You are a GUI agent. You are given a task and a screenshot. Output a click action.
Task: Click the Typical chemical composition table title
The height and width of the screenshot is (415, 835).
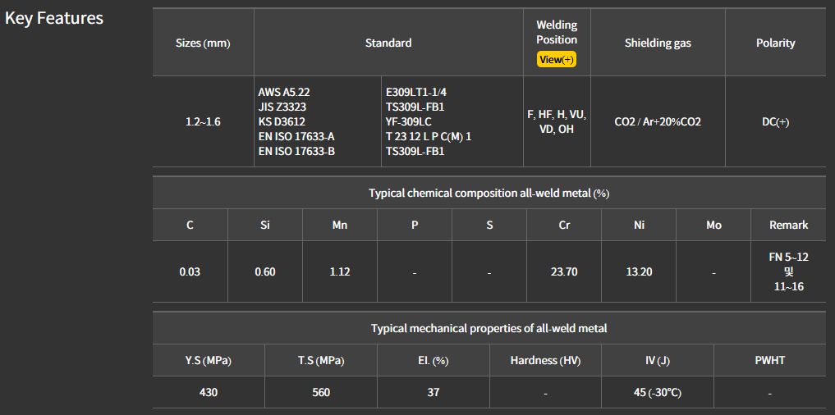[489, 194]
